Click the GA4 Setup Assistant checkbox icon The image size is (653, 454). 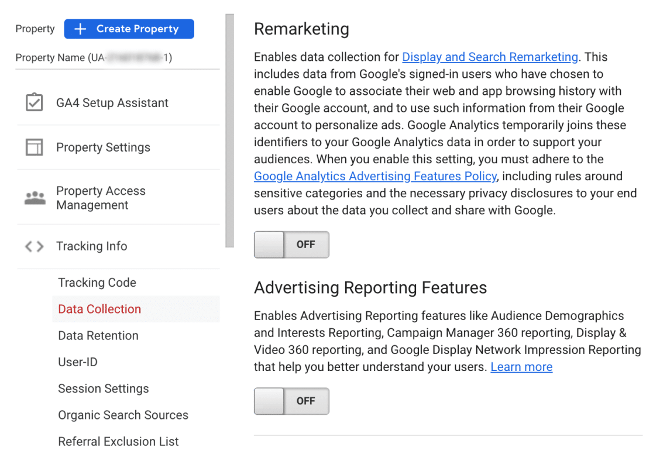[x=34, y=102]
